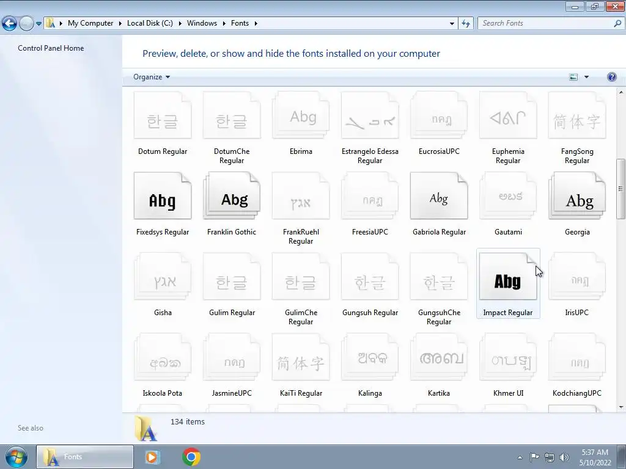
Task: Click the network tray icon
Action: (550, 457)
